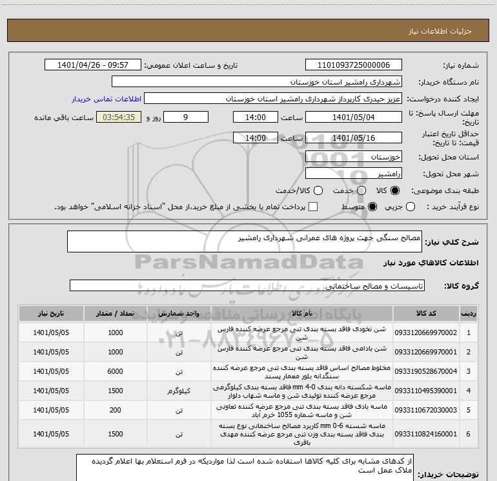
Task: Click the ردیف column header
Action: coord(469,313)
